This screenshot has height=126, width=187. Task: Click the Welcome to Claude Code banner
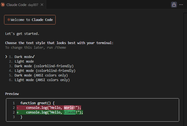click(x=30, y=20)
